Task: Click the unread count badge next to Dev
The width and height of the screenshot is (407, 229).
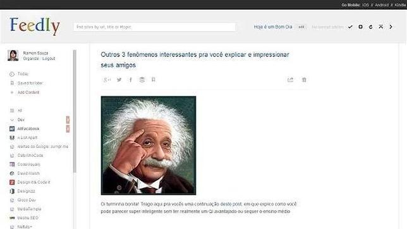Action: click(68, 120)
